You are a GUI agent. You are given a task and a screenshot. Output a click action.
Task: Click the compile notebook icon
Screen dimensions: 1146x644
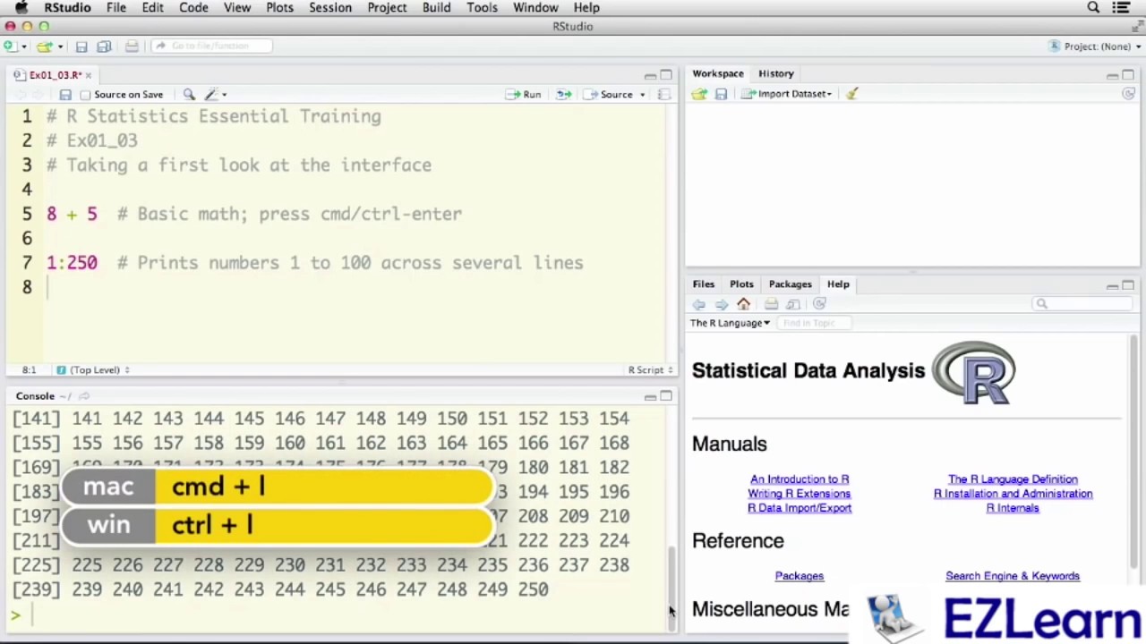coord(664,94)
